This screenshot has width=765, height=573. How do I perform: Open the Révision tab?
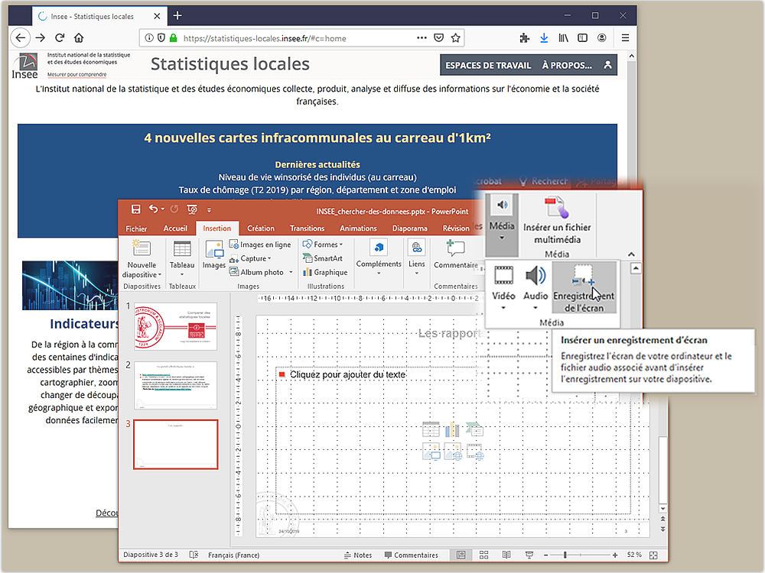click(x=456, y=228)
